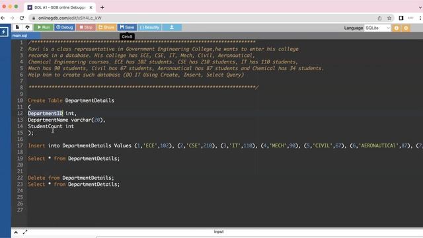
Task: Download the code with the download icon
Action: pyautogui.click(x=172, y=27)
